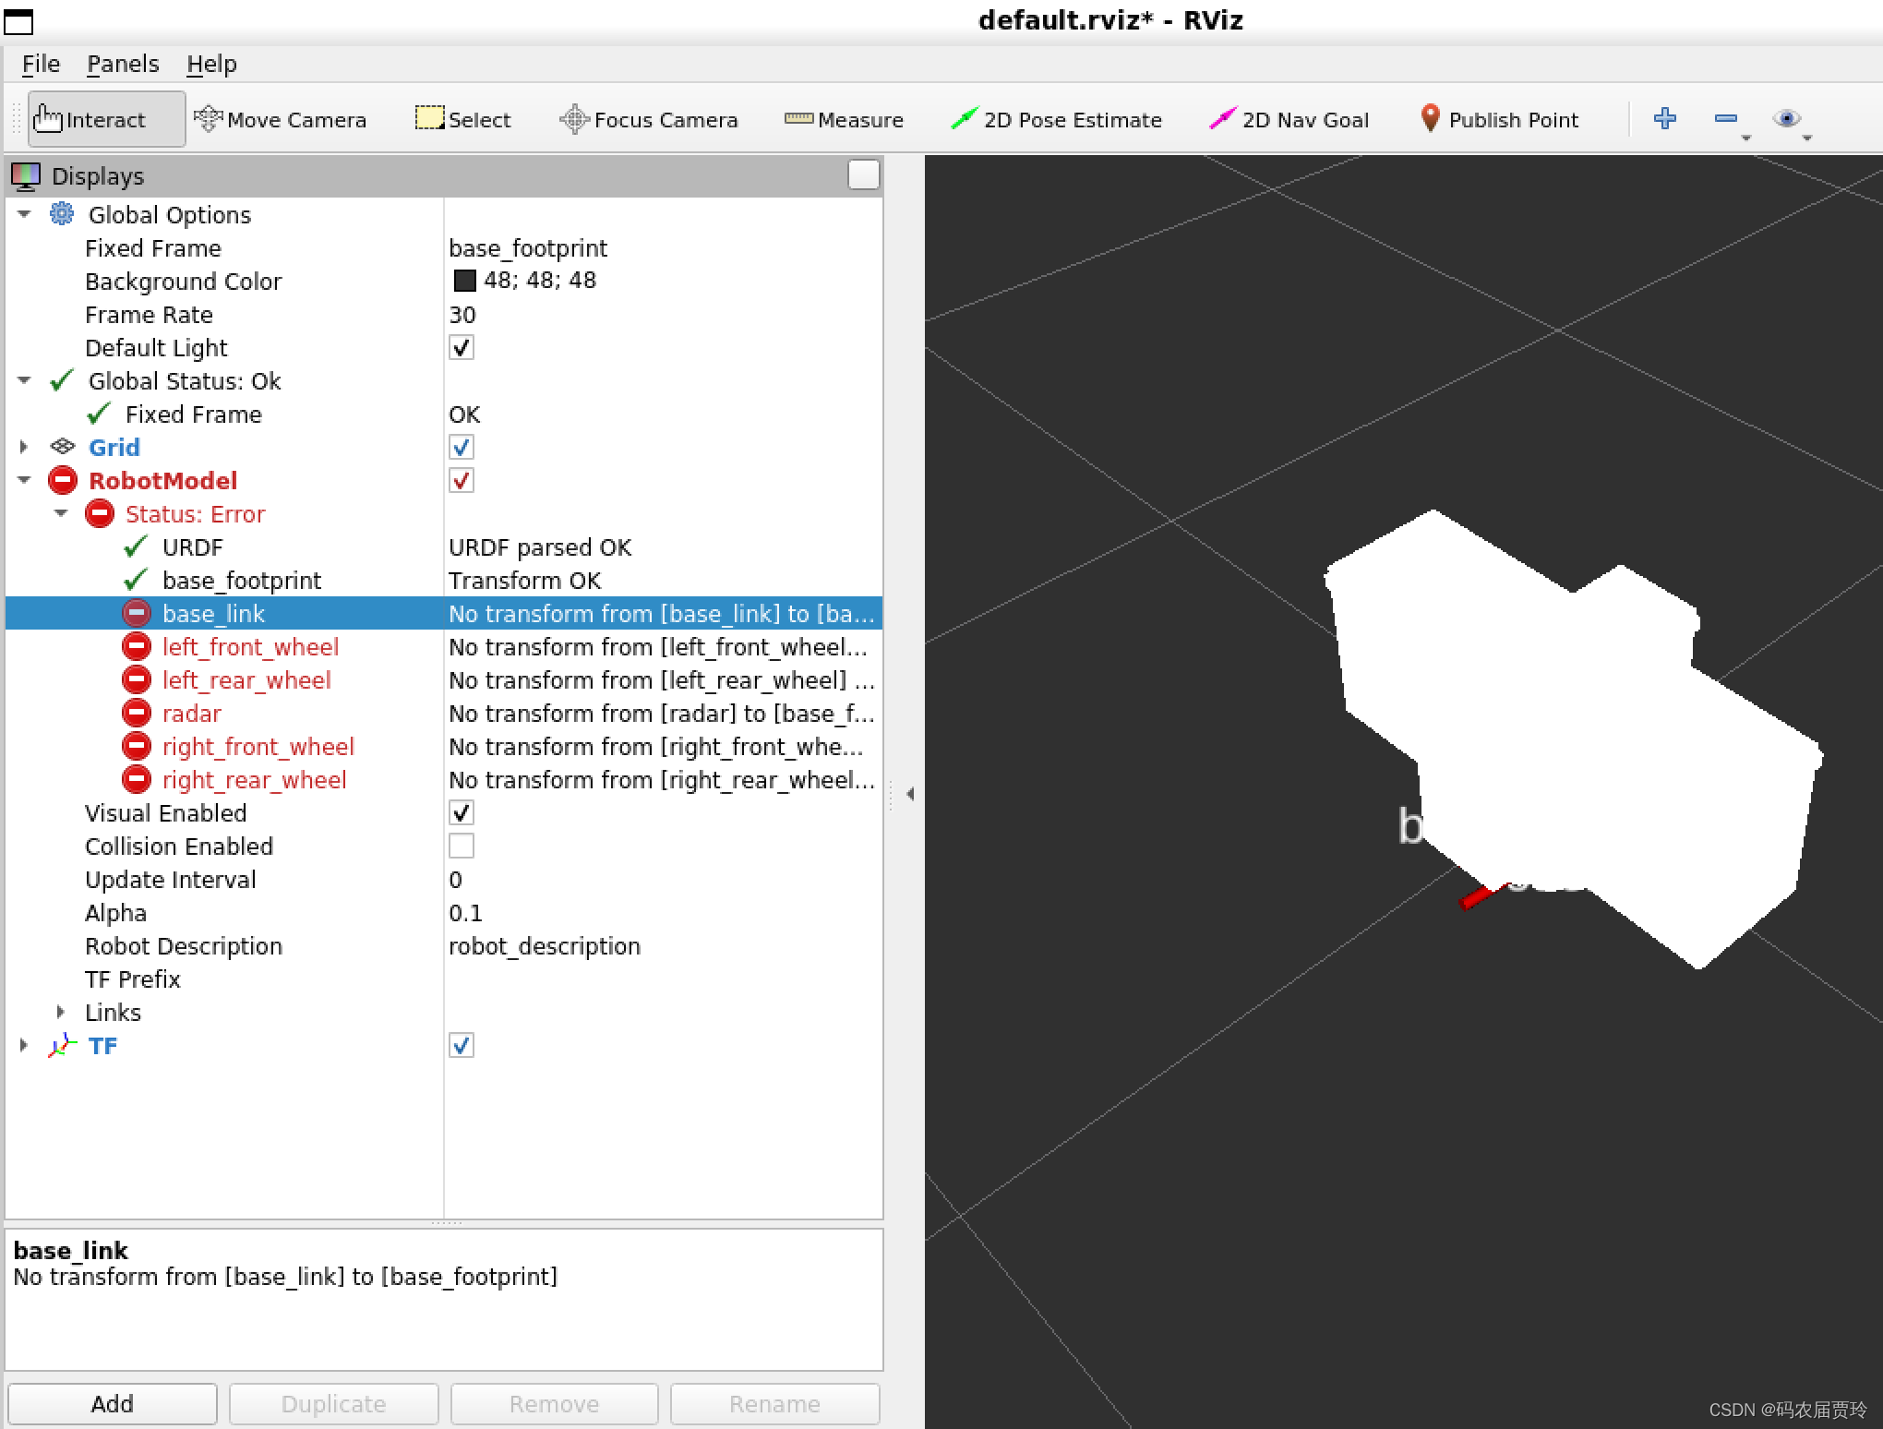Open the Background Color swatch
The width and height of the screenshot is (1883, 1429).
click(x=466, y=281)
